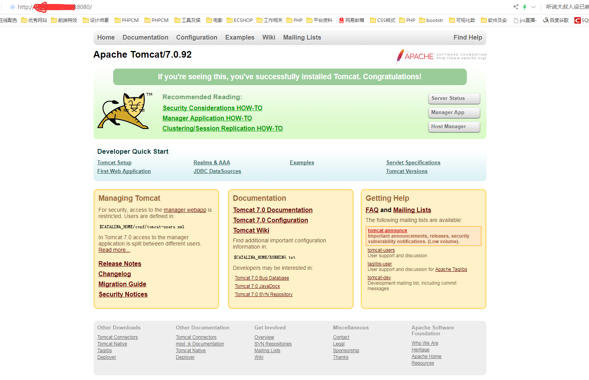The height and width of the screenshot is (380, 589).
Task: Click the Server Status button
Action: pos(454,98)
